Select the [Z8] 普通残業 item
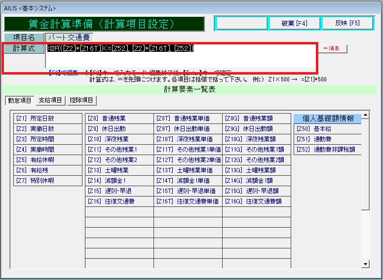 tap(119, 119)
